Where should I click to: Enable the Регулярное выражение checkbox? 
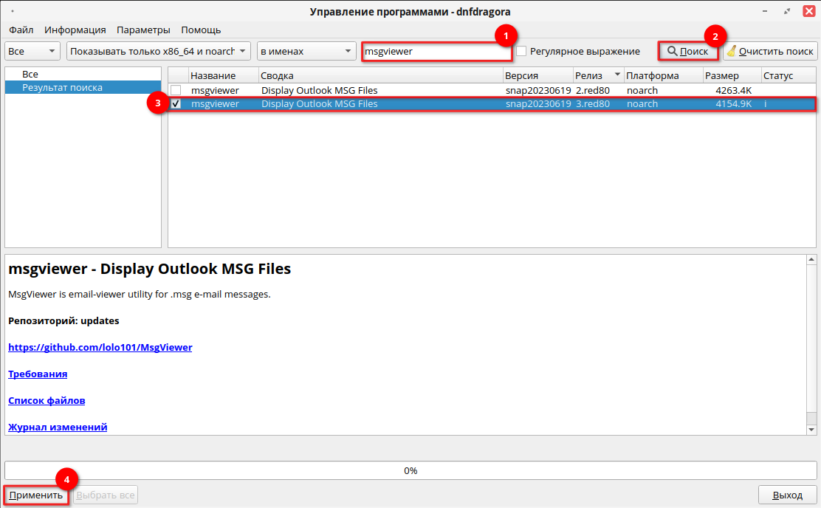522,52
